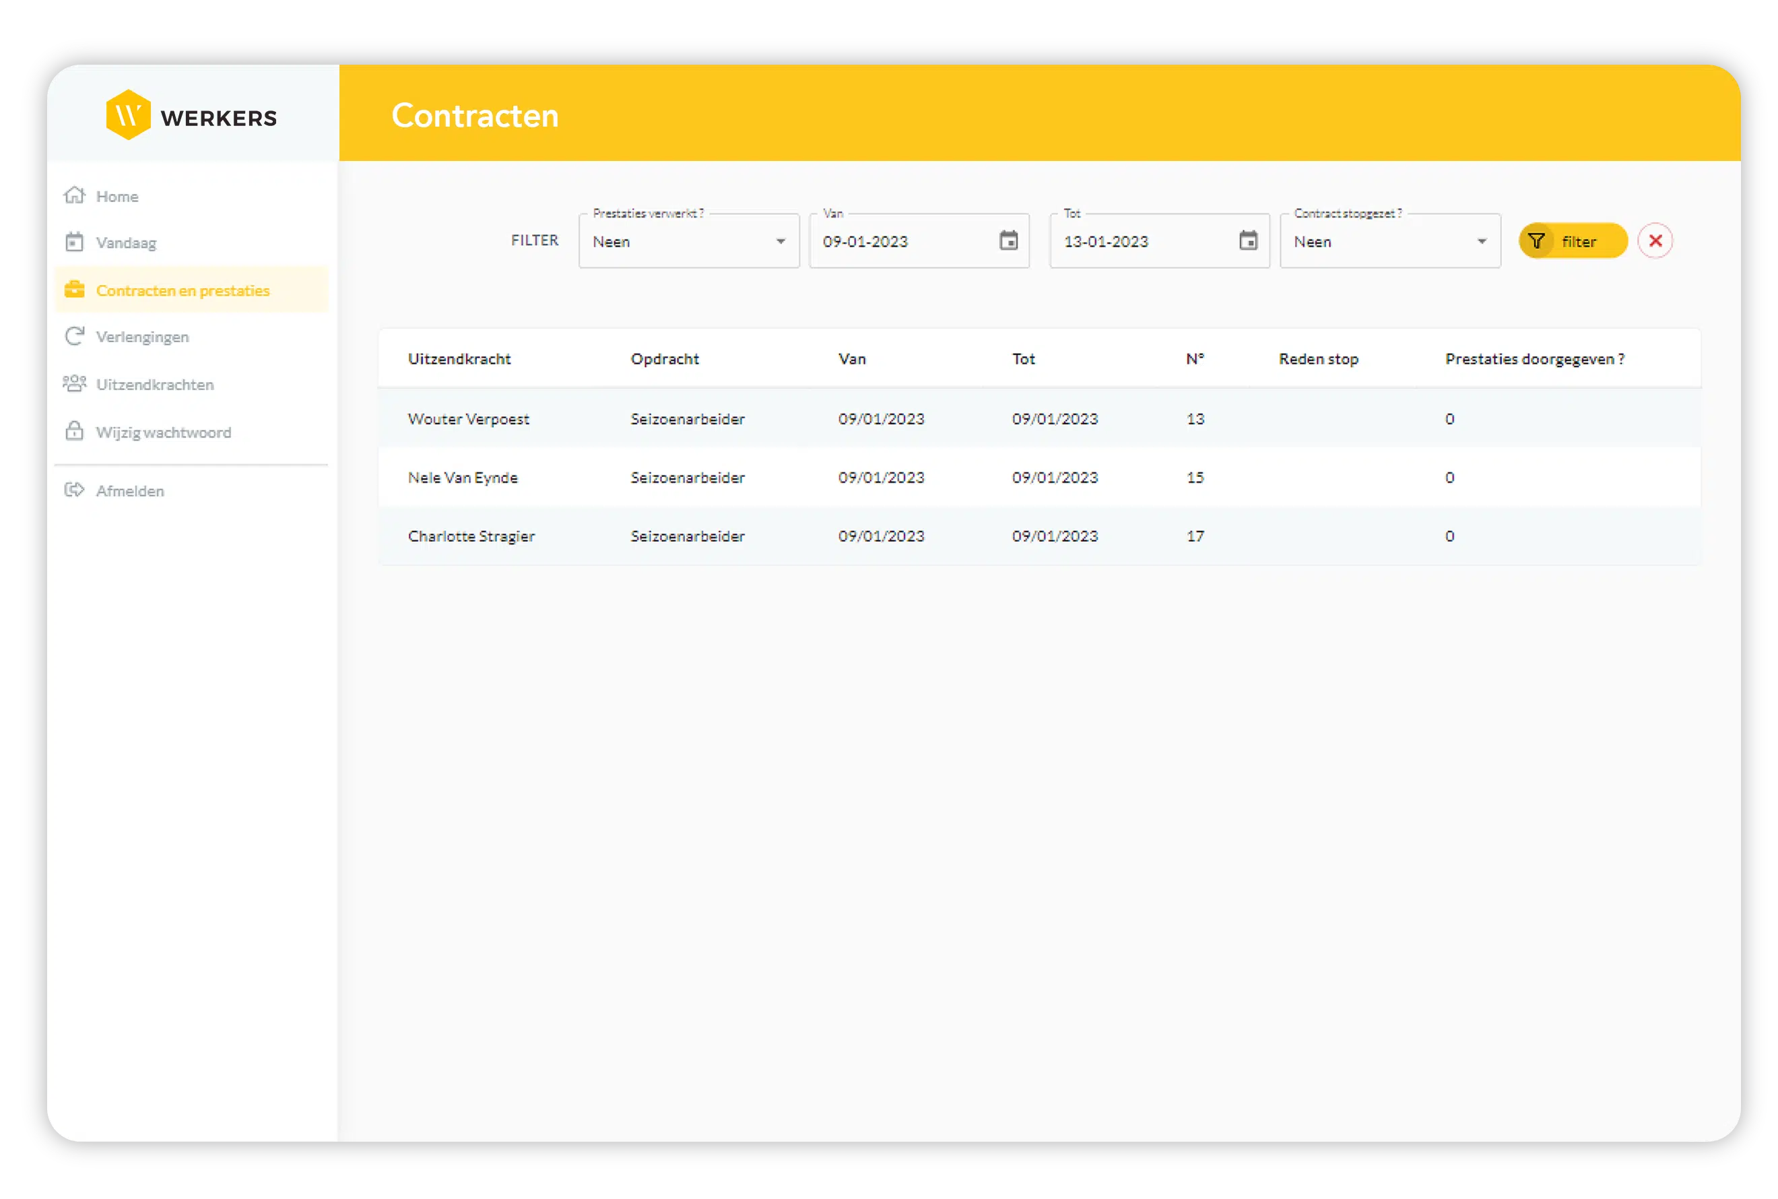Click contract number 13
The width and height of the screenshot is (1778, 1199).
tap(1195, 418)
